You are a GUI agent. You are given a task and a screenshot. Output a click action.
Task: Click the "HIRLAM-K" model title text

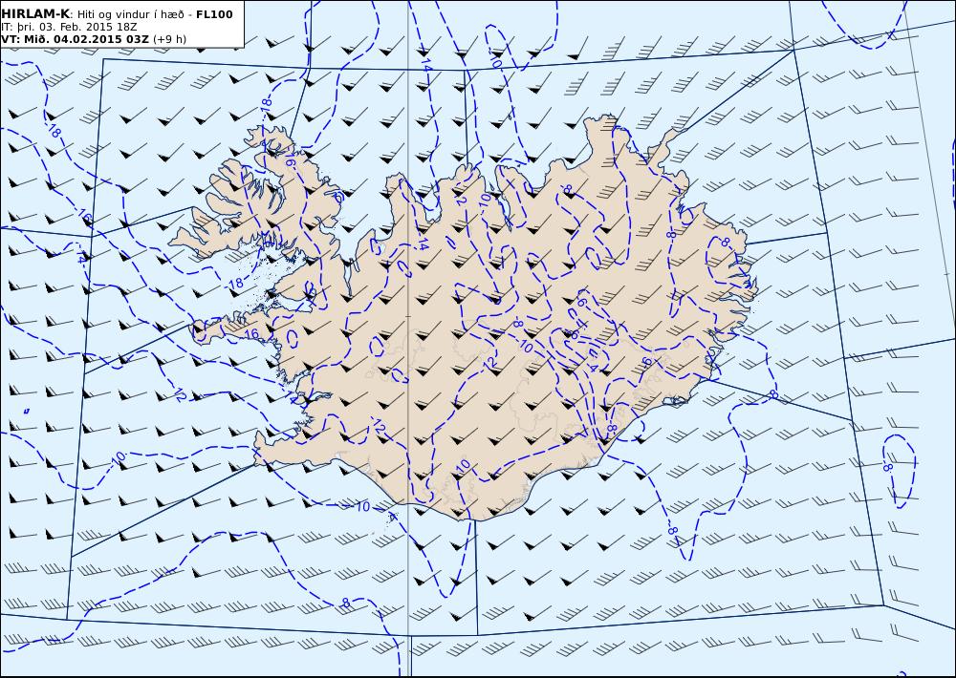click(x=34, y=14)
